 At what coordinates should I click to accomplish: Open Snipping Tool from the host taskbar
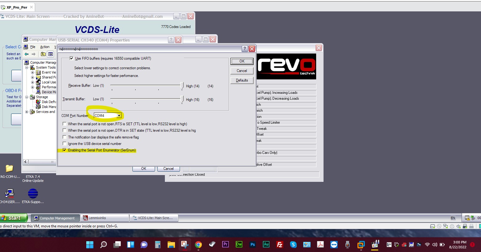[185, 245]
